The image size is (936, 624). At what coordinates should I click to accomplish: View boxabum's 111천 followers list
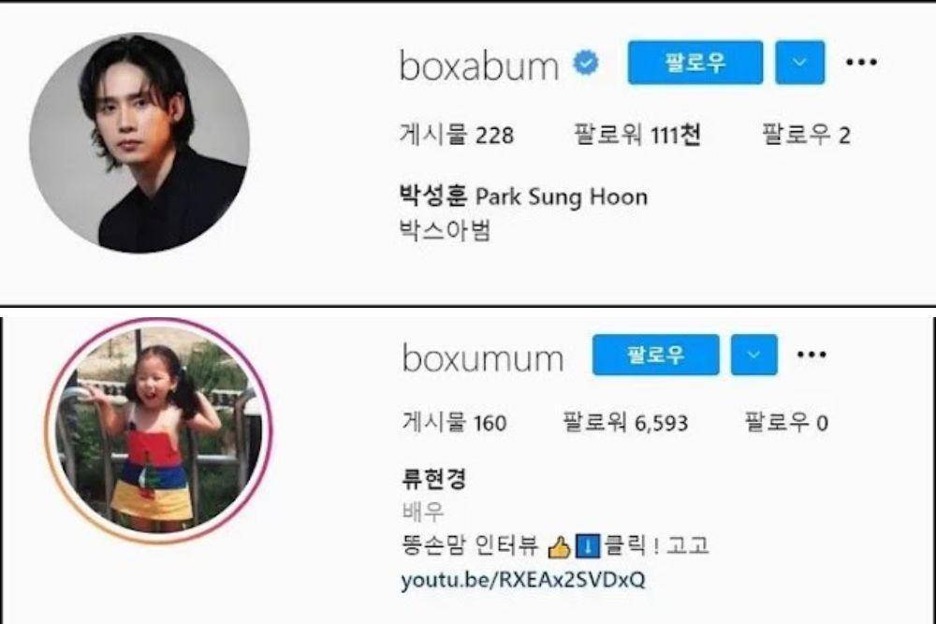(x=637, y=135)
